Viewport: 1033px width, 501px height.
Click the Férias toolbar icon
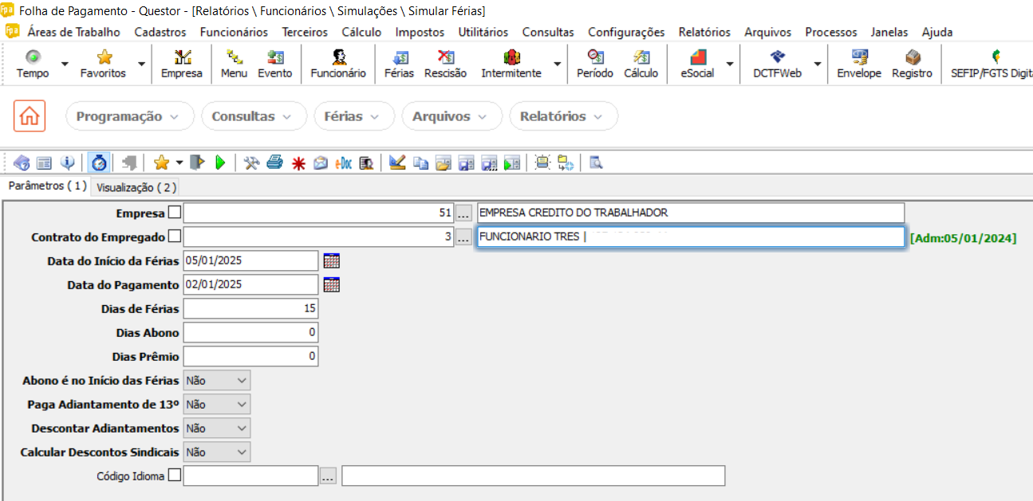pyautogui.click(x=399, y=64)
